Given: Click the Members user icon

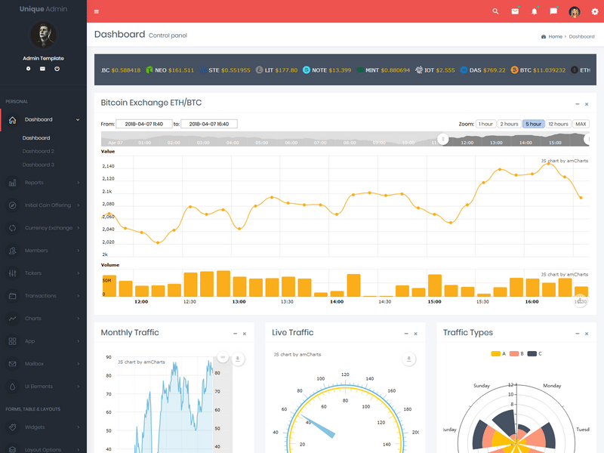Looking at the screenshot, I should pyautogui.click(x=12, y=251).
